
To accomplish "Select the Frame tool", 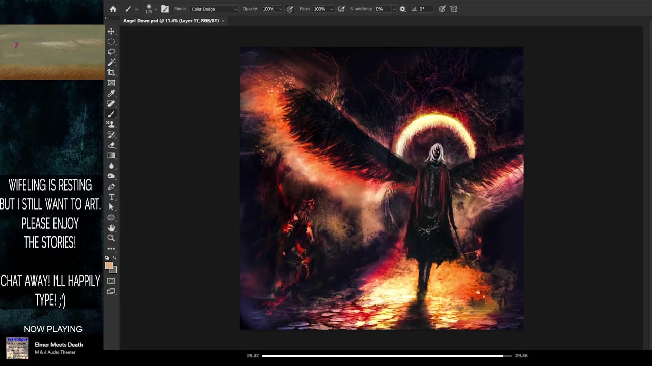I will pyautogui.click(x=111, y=83).
